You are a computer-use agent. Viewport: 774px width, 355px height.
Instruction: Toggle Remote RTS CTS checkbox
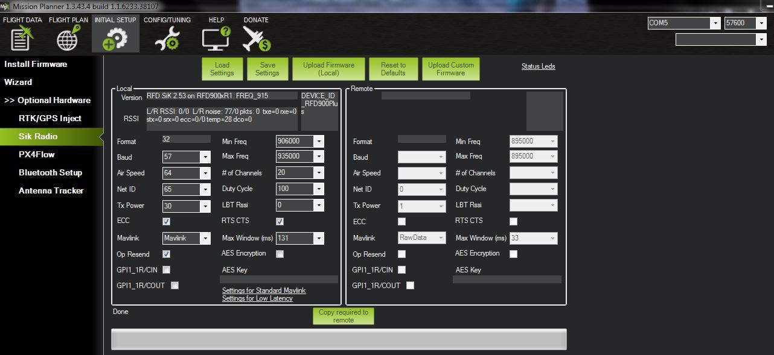pyautogui.click(x=514, y=222)
